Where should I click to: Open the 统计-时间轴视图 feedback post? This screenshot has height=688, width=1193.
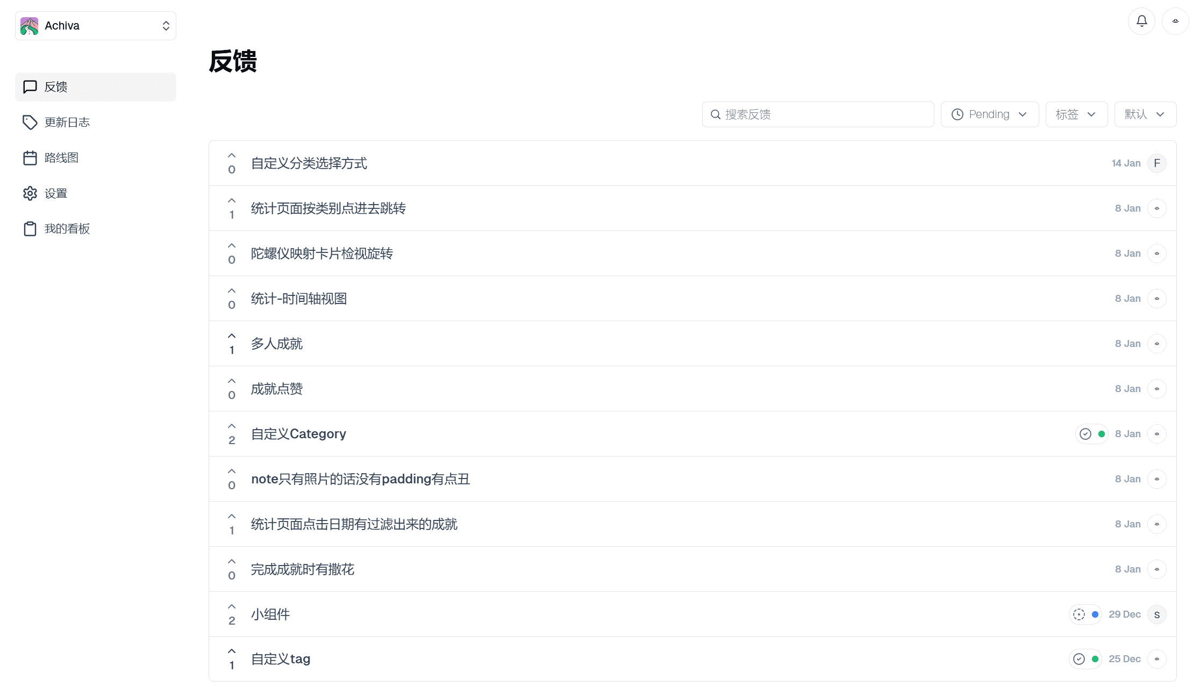click(298, 298)
